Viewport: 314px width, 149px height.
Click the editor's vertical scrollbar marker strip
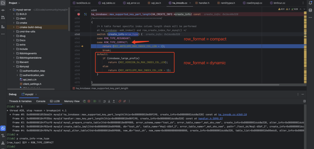click(304, 44)
